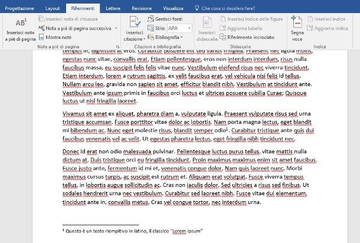360x243 pixels.
Task: Click the phrase 'Nullam arcu leo'
Action: coord(83,84)
